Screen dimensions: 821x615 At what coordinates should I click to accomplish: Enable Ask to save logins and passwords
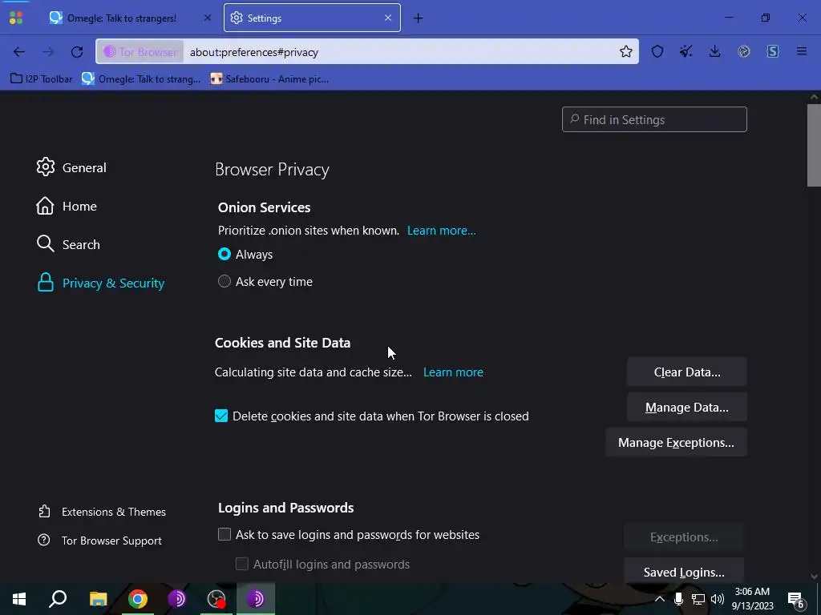[224, 534]
